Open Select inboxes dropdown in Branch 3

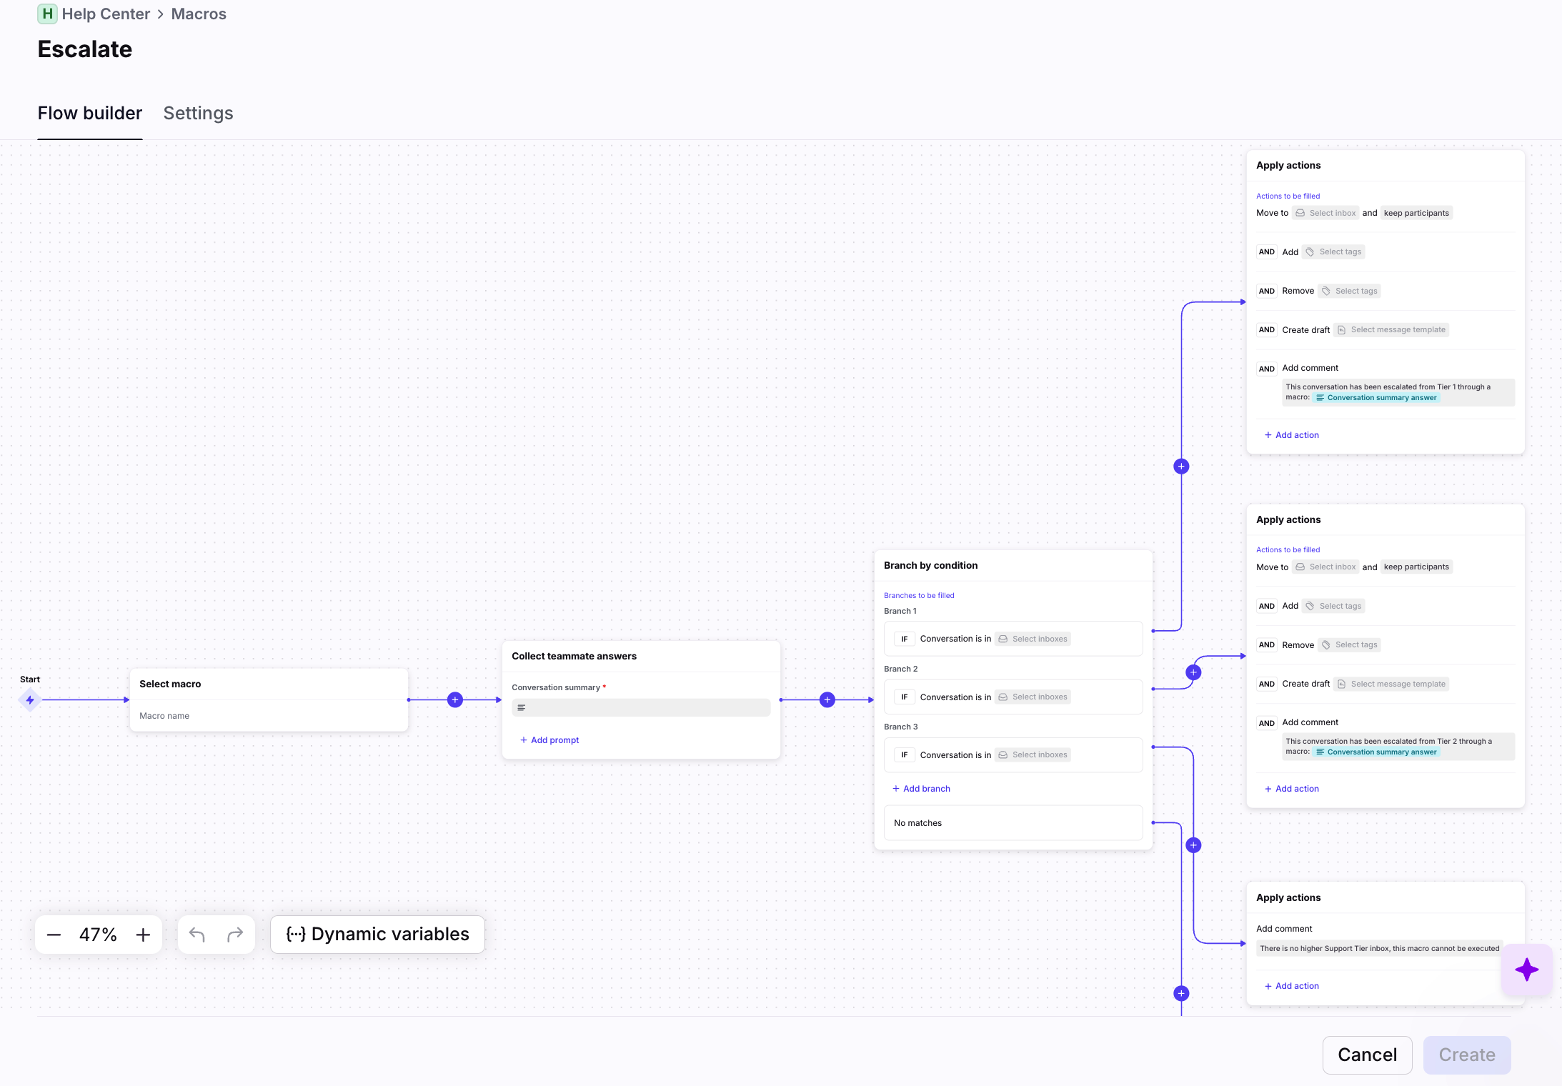coord(1033,754)
